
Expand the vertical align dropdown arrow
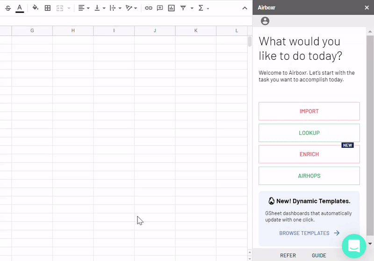tap(104, 8)
